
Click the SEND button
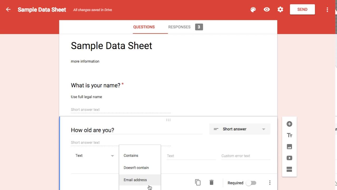[302, 9]
